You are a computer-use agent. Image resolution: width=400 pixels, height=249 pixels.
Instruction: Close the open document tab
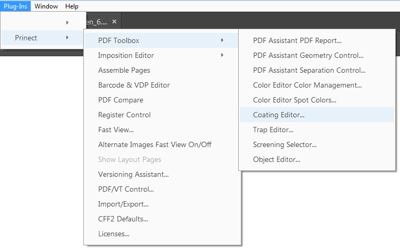coord(114,22)
